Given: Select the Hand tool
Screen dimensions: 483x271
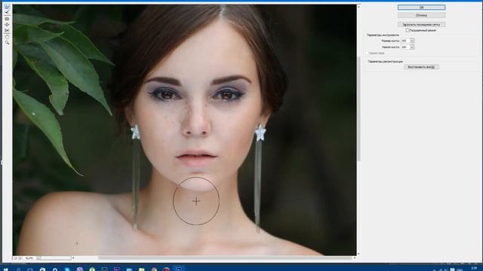Looking at the screenshot, I should 7,37.
